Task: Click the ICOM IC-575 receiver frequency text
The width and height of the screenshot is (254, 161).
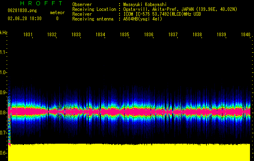Action: (162, 14)
